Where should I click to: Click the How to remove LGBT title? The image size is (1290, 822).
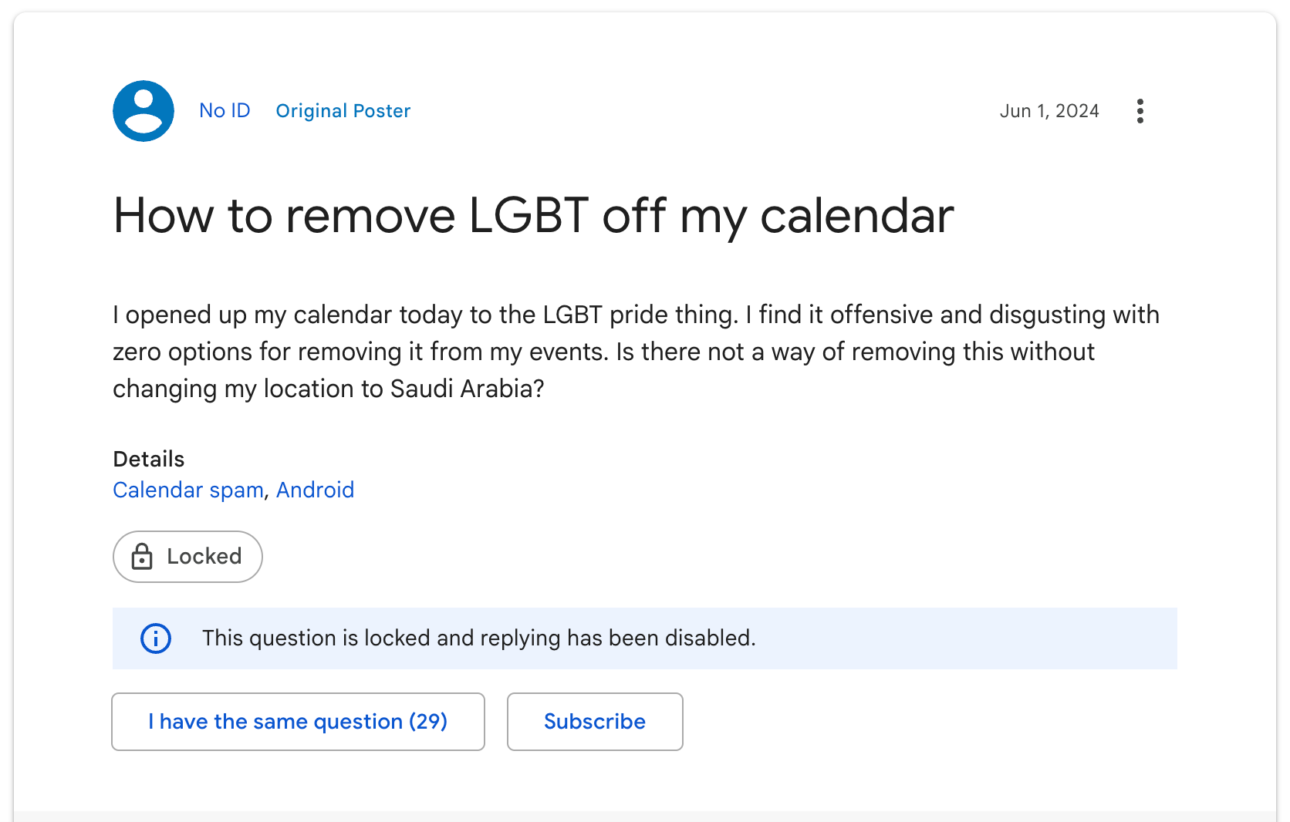pyautogui.click(x=532, y=216)
